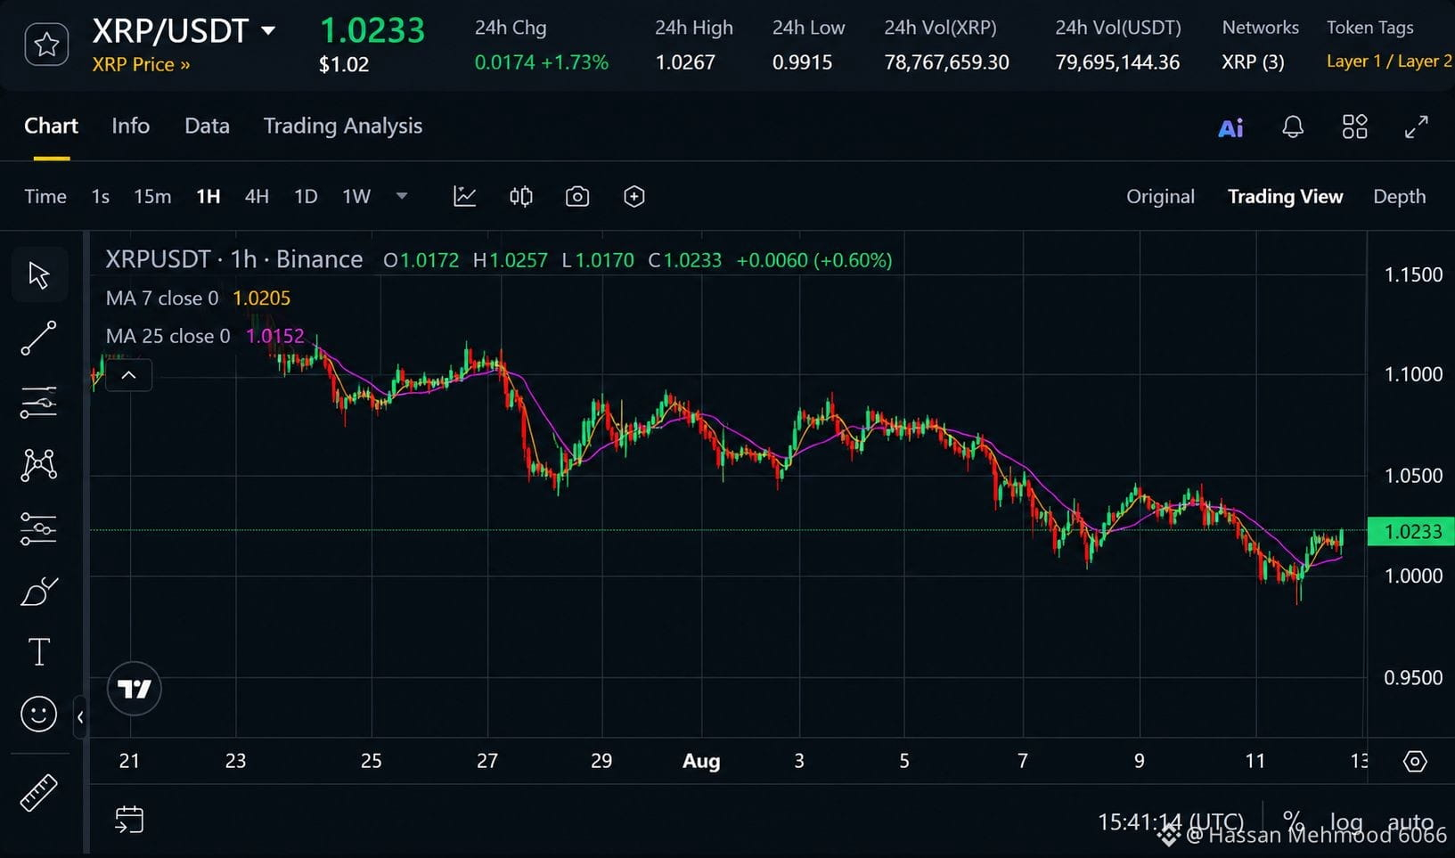The height and width of the screenshot is (858, 1455).
Task: Collapse the drawing toolbar with arrow
Action: click(80, 716)
